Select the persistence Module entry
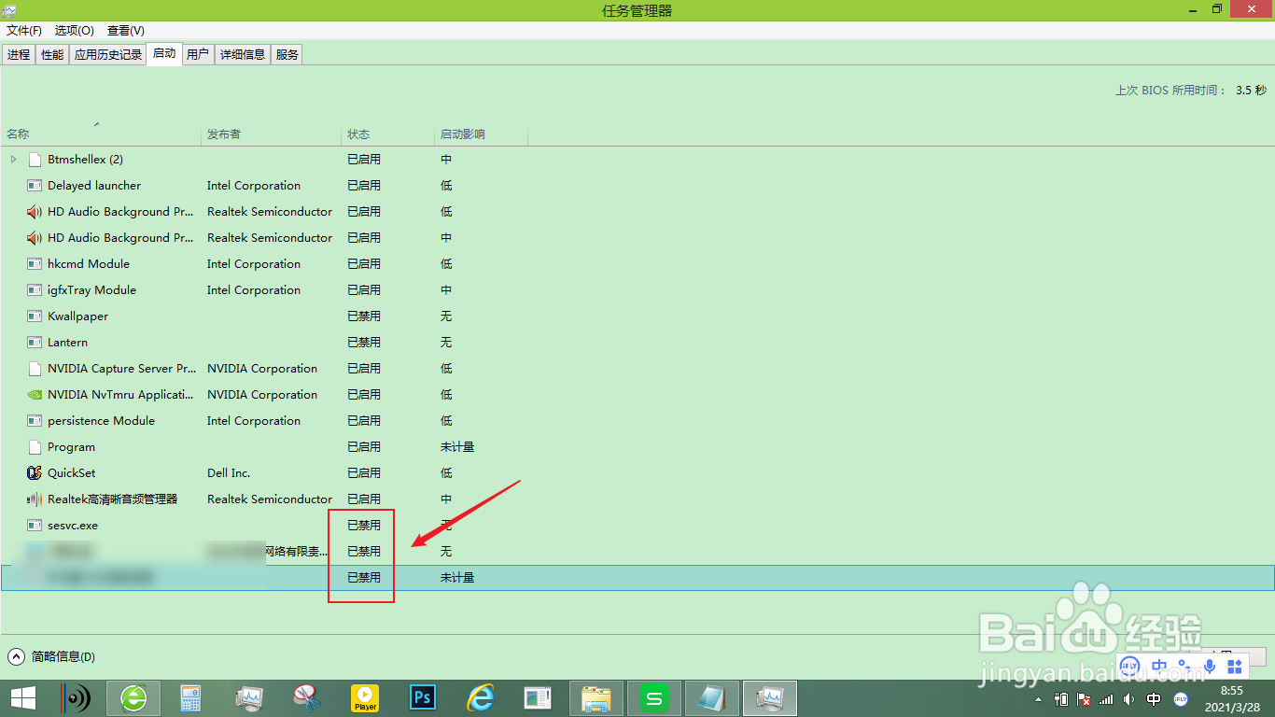This screenshot has height=717, width=1275. 637,421
